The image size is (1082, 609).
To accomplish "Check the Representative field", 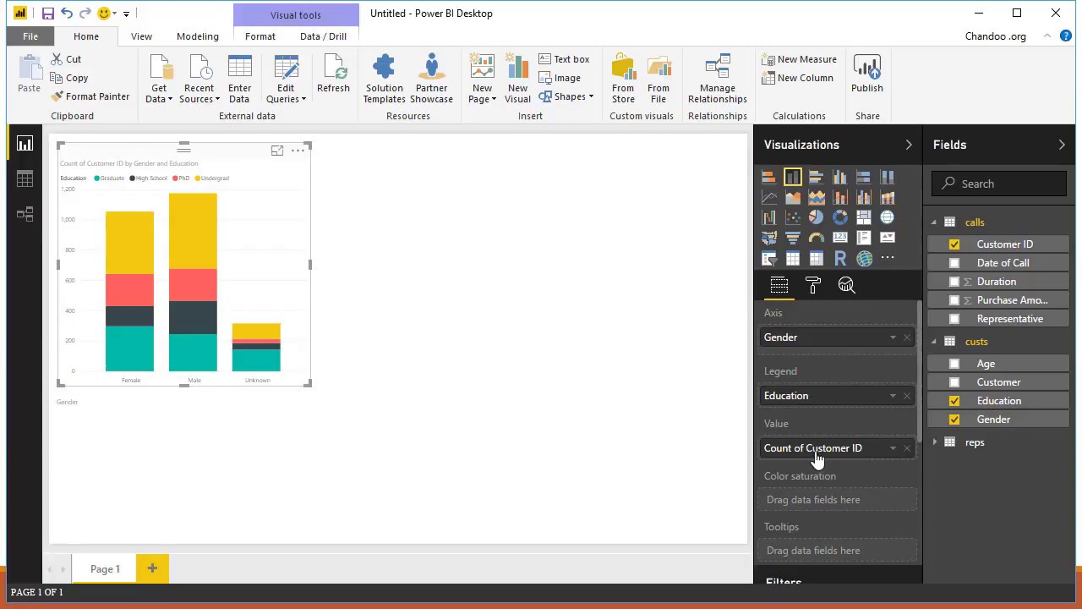I will pos(954,319).
